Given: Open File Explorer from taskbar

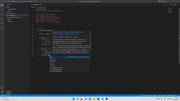Looking at the screenshot, I should click(x=94, y=99).
